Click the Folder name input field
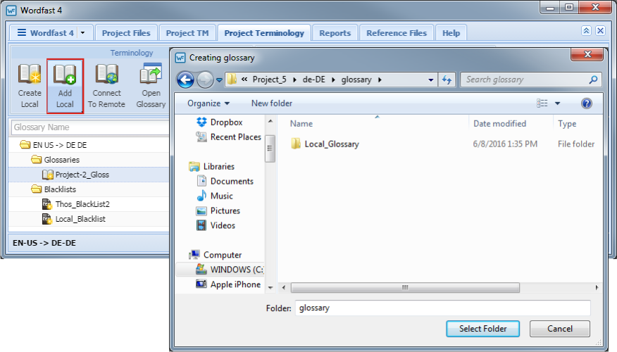Screen dimensions: 617x352 443,308
